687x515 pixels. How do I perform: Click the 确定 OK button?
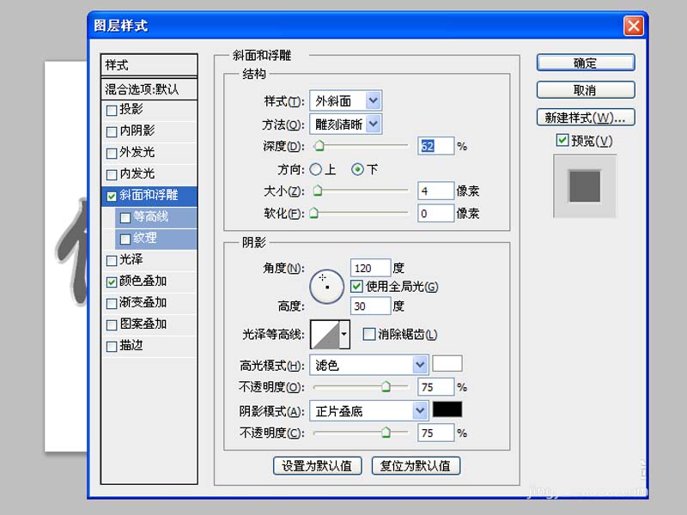pyautogui.click(x=586, y=63)
